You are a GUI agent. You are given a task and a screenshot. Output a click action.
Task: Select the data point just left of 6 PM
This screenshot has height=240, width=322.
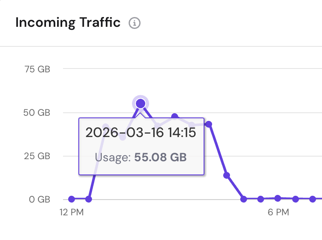coord(261,199)
